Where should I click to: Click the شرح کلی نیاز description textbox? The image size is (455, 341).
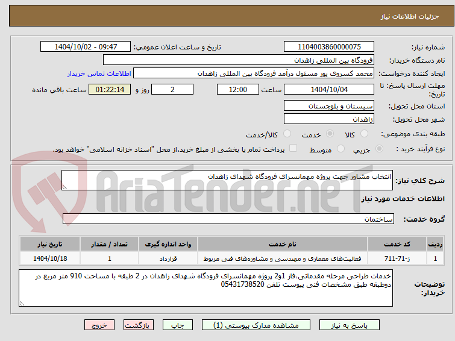point(227,180)
